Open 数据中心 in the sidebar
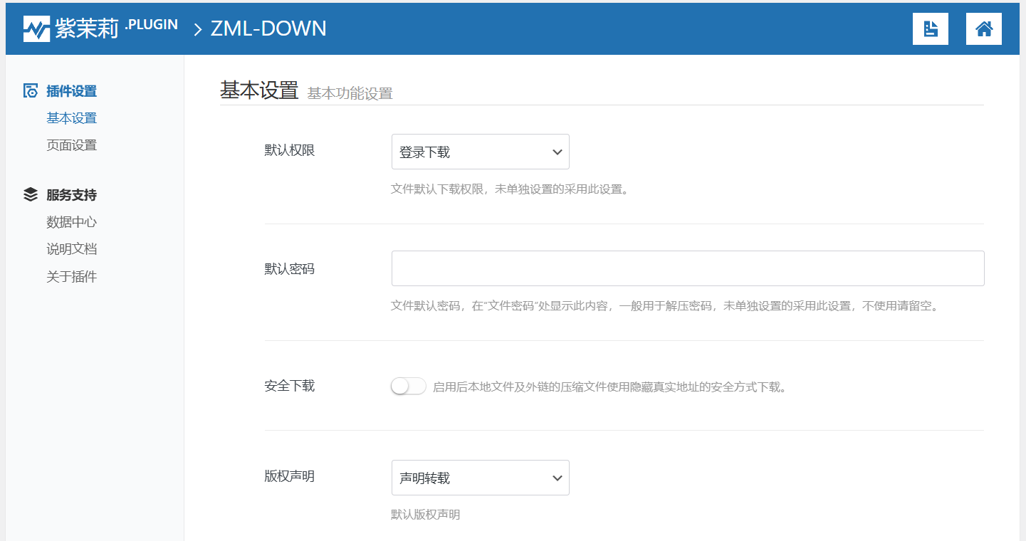 click(x=72, y=222)
